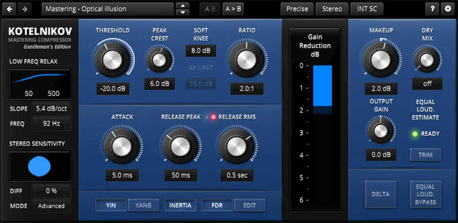Click the Stereo Sensitivity display blob

click(39, 166)
